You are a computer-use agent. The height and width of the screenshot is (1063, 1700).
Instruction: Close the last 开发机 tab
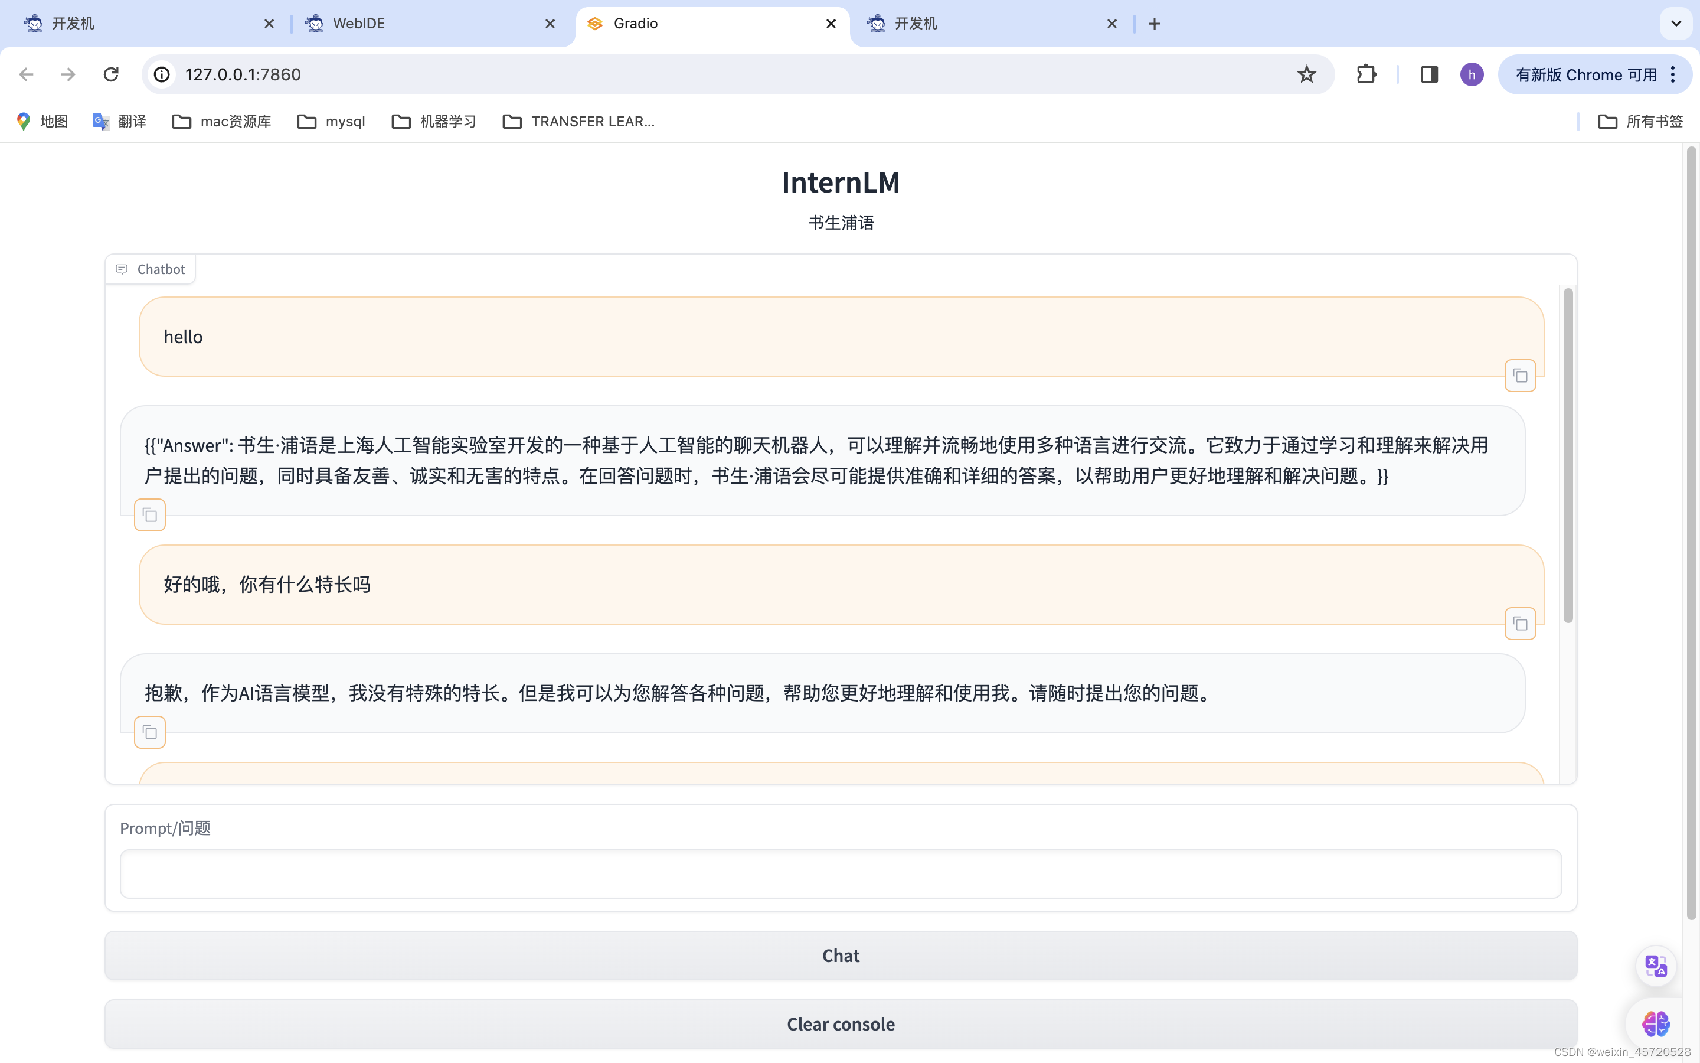1112,24
